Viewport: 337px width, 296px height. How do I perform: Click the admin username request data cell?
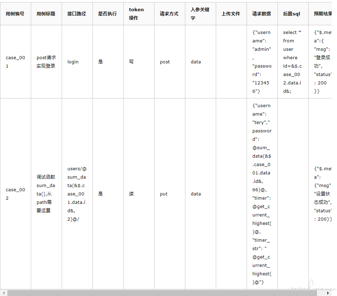coord(262,62)
